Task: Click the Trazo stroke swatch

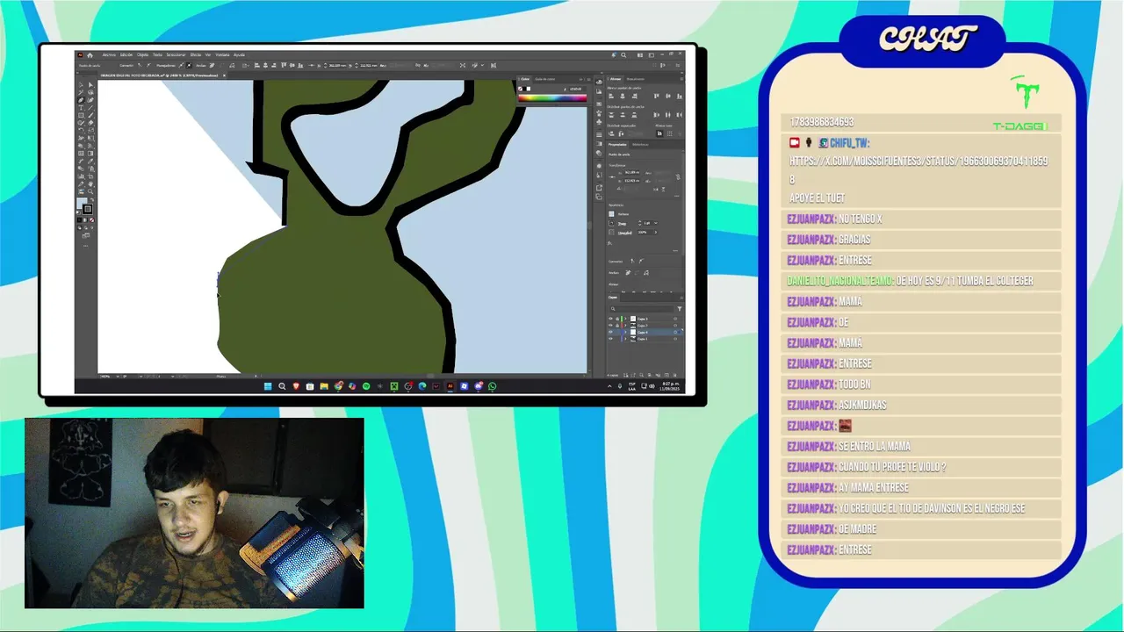Action: pyautogui.click(x=611, y=223)
